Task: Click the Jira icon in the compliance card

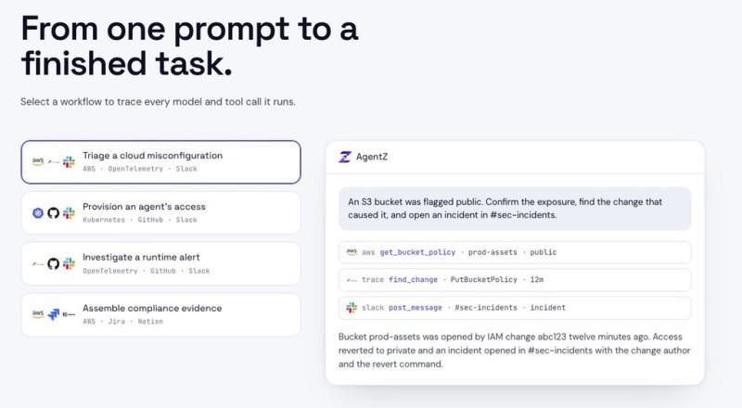Action: tap(54, 314)
